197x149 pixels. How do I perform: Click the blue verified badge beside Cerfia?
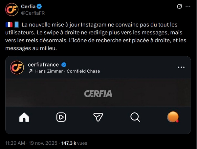[x=39, y=6]
